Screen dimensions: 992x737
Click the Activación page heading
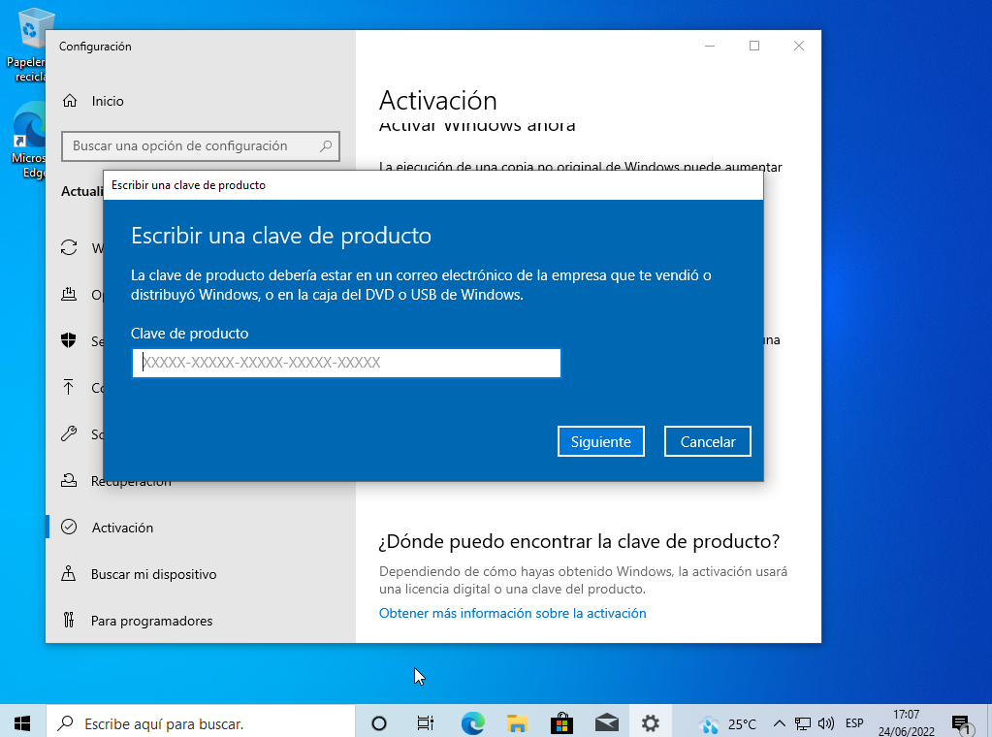click(437, 101)
